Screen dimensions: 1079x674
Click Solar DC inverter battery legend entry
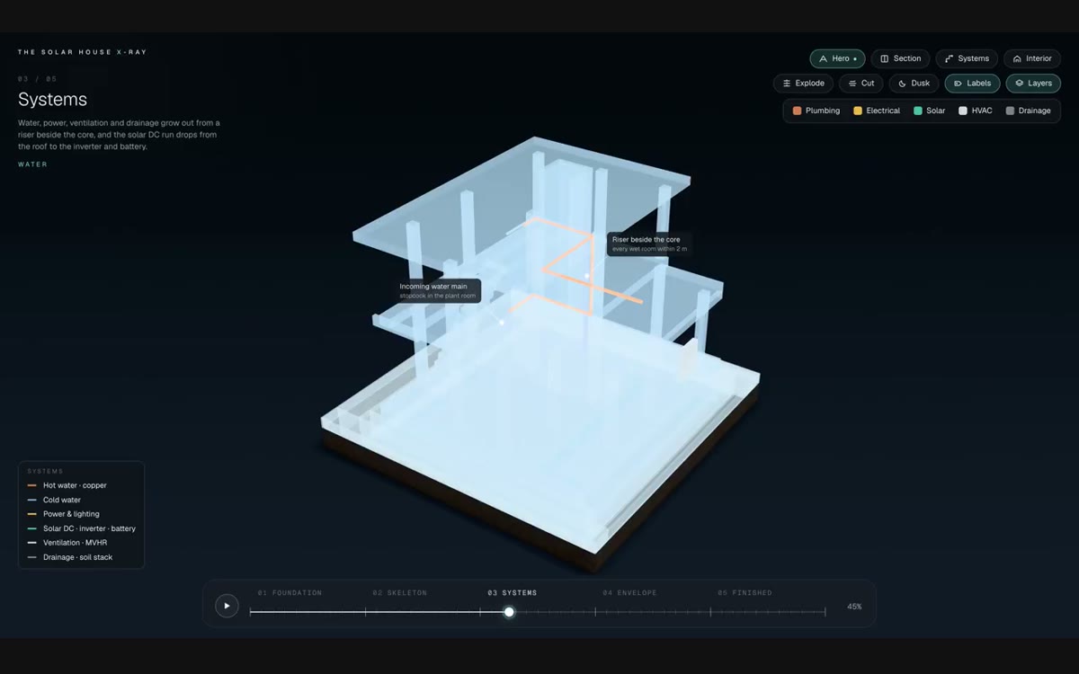click(x=82, y=528)
